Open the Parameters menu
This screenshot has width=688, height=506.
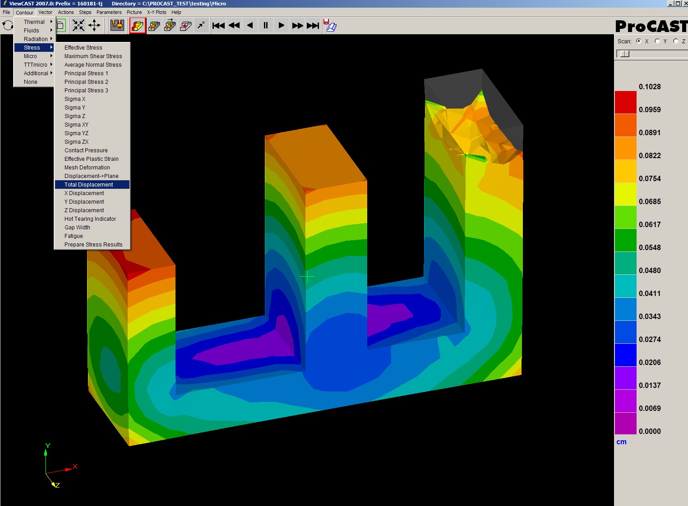[109, 12]
